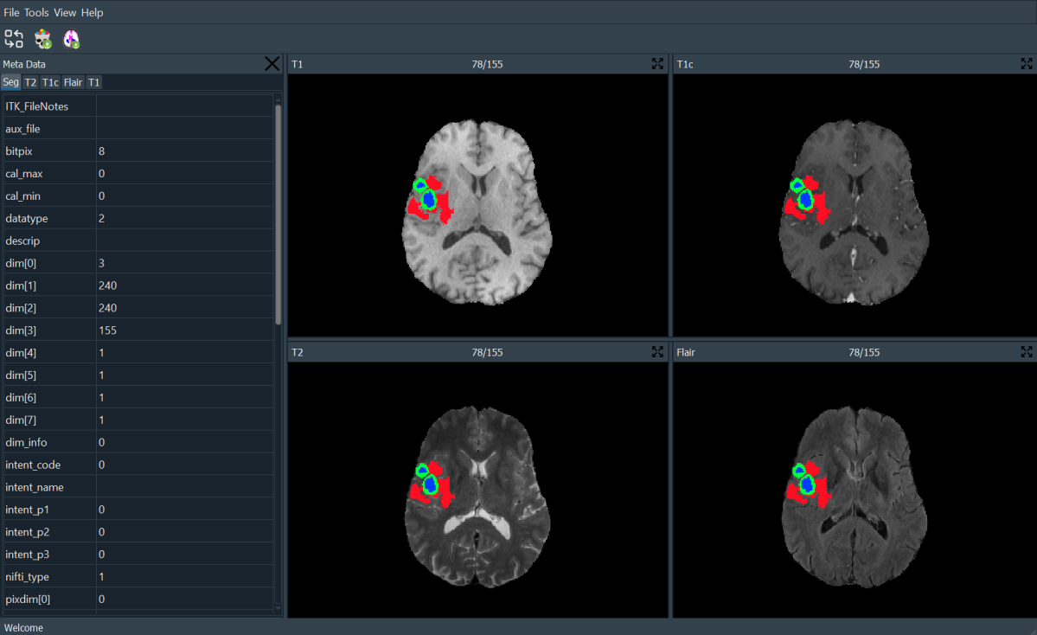
Task: Maximize the T2 view panel
Action: click(658, 352)
